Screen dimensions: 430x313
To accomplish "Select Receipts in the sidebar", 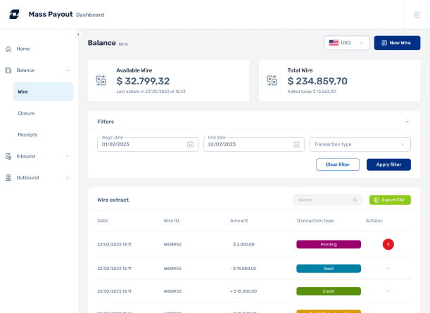I will point(27,134).
